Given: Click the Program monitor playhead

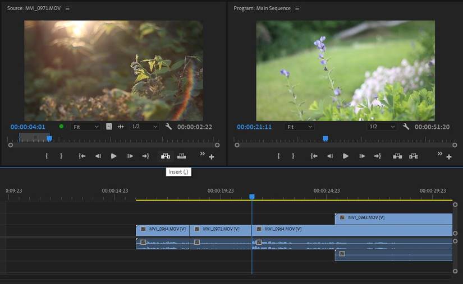Looking at the screenshot, I should [325, 138].
